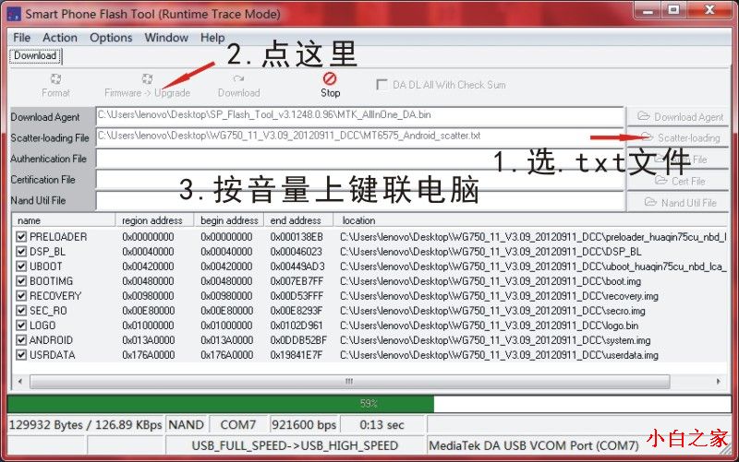739x462 pixels.
Task: Click the USB_FULL_SPEED->USB_HIGH_SPEED status
Action: [295, 445]
